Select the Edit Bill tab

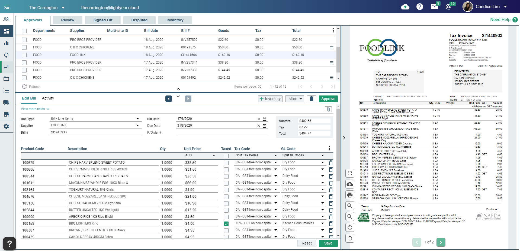29,98
